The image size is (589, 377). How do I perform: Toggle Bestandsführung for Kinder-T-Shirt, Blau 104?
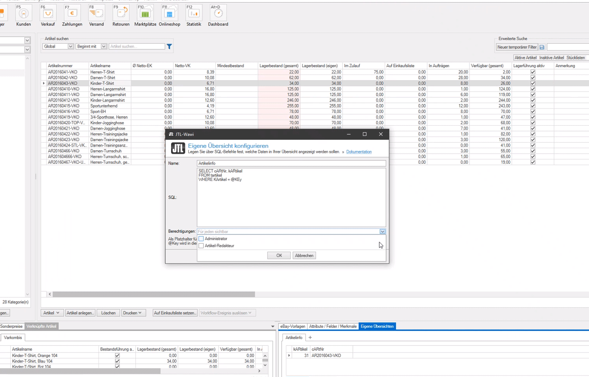[x=117, y=361]
